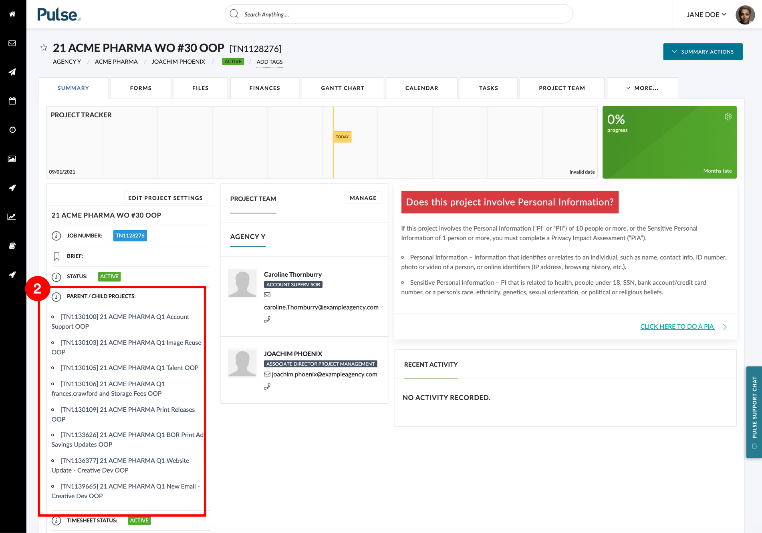Click the upper rocket icon in the sidebar
This screenshot has height=533, width=762.
click(12, 188)
